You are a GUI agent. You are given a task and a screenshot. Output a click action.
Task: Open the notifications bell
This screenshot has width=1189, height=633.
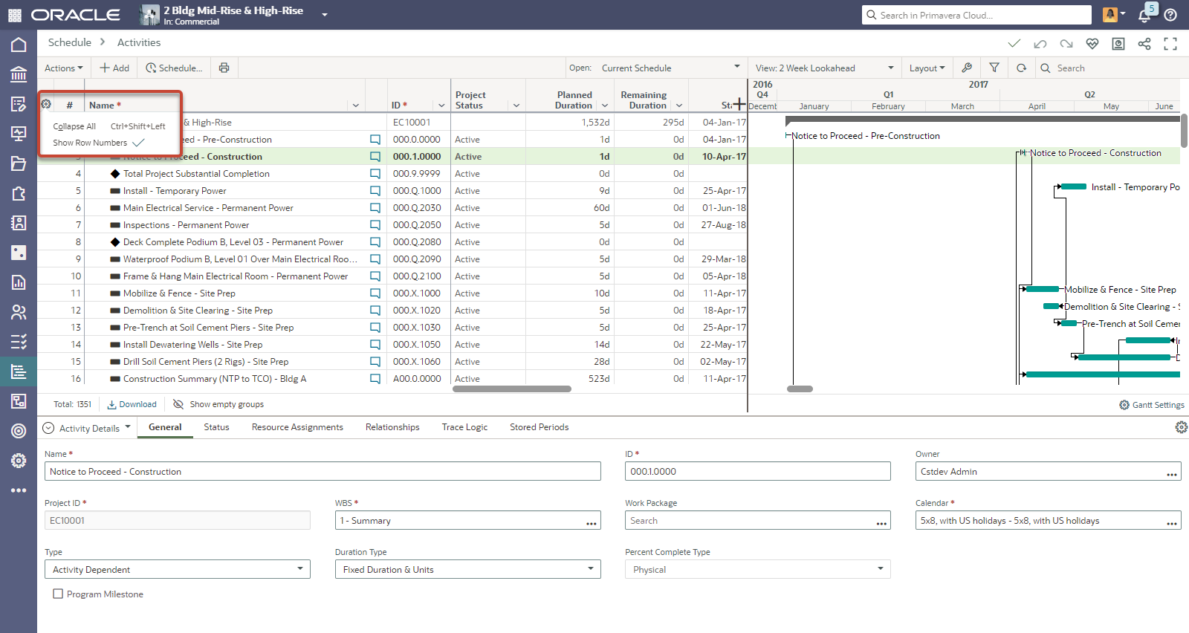point(1145,15)
